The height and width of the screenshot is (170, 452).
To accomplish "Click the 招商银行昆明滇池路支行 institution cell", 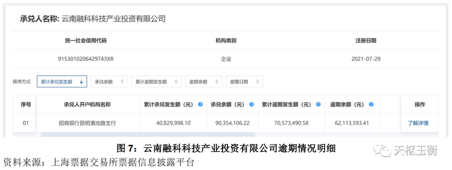I will click(87, 123).
